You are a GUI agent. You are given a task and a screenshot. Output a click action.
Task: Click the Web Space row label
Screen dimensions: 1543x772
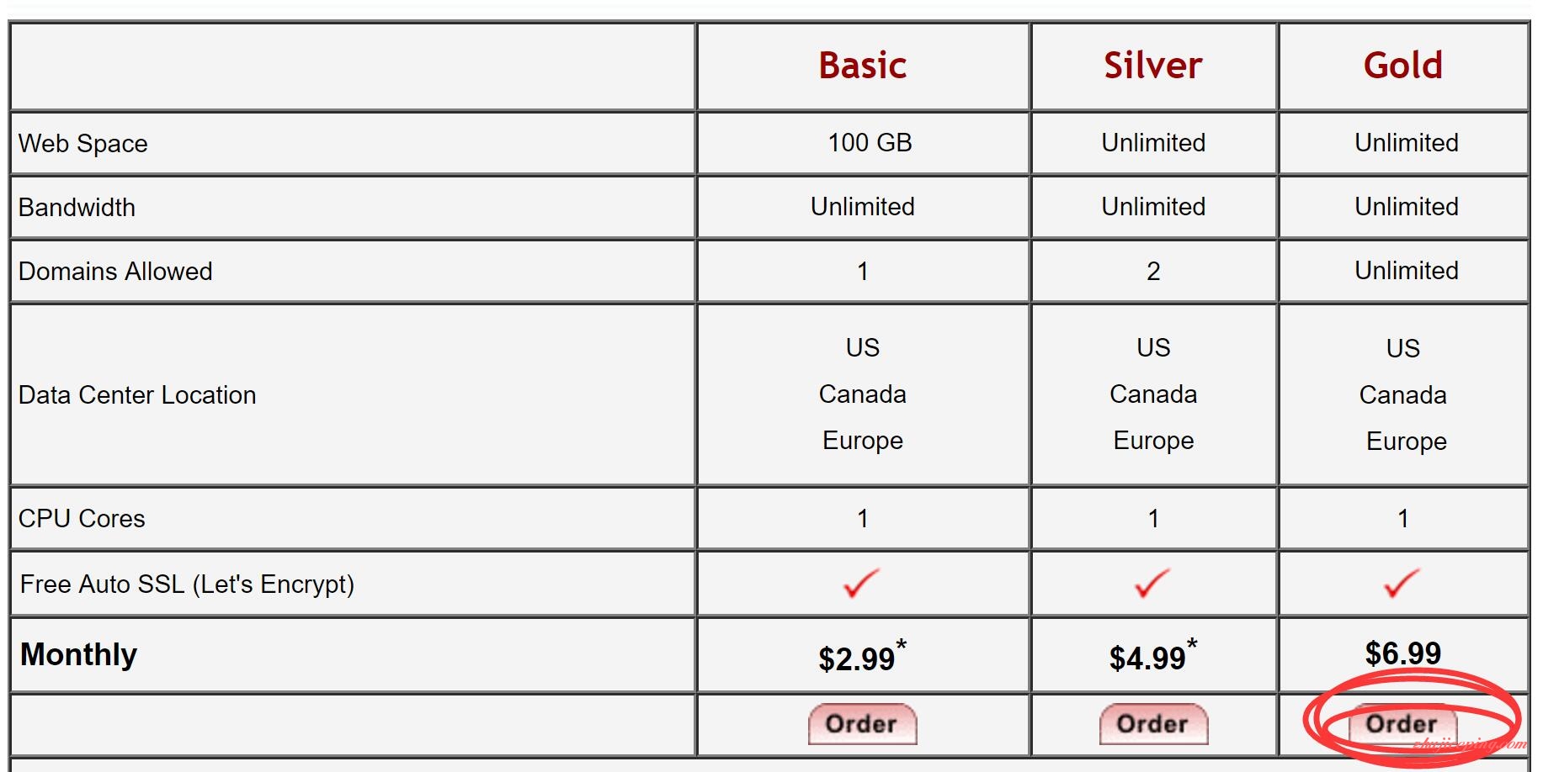coord(83,144)
